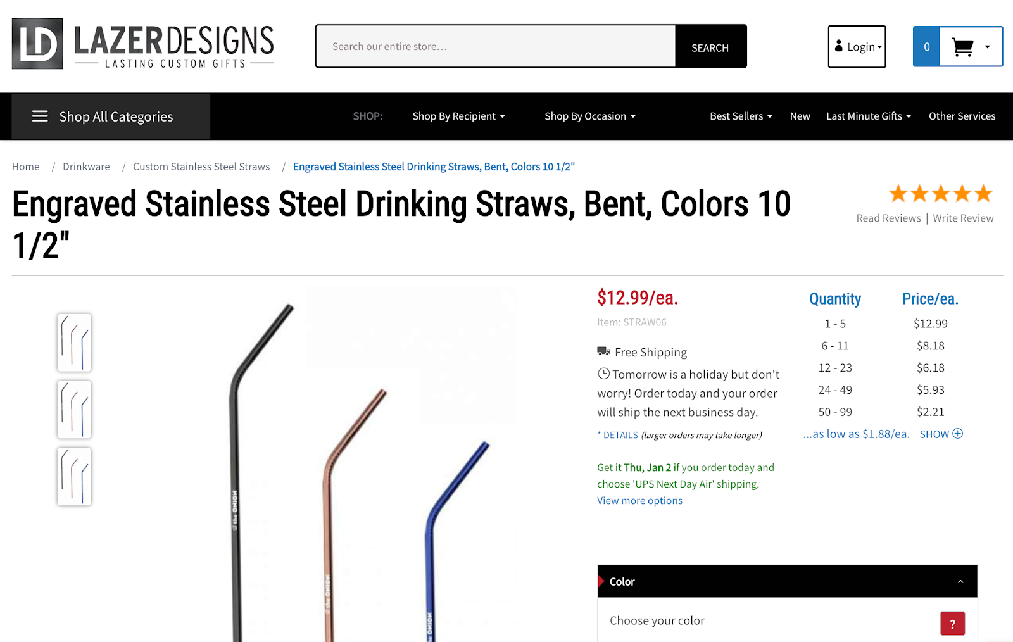Open the cart dropdown arrow
Image resolution: width=1013 pixels, height=642 pixels.
pos(986,46)
